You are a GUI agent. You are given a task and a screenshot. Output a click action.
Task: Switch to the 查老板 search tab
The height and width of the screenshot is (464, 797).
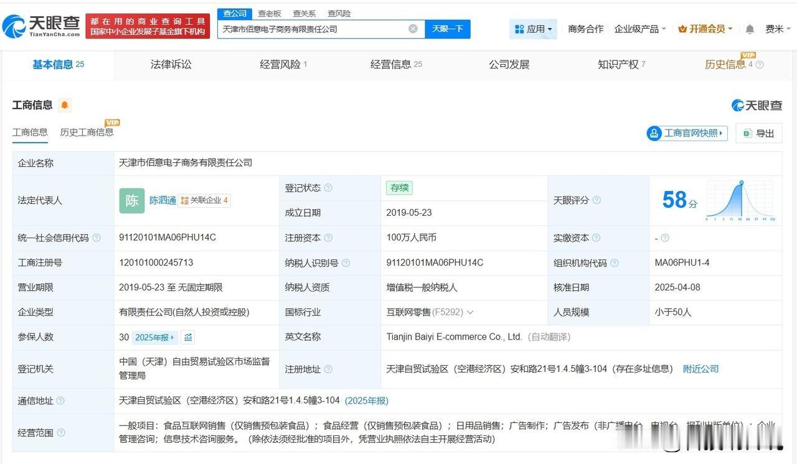click(x=270, y=13)
